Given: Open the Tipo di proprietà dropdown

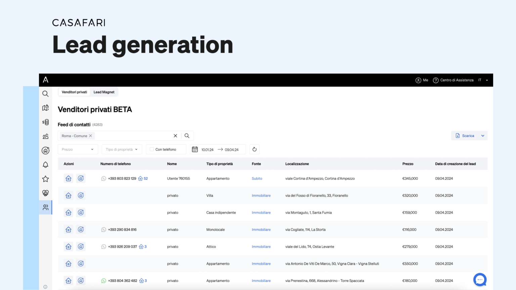Looking at the screenshot, I should pyautogui.click(x=122, y=149).
